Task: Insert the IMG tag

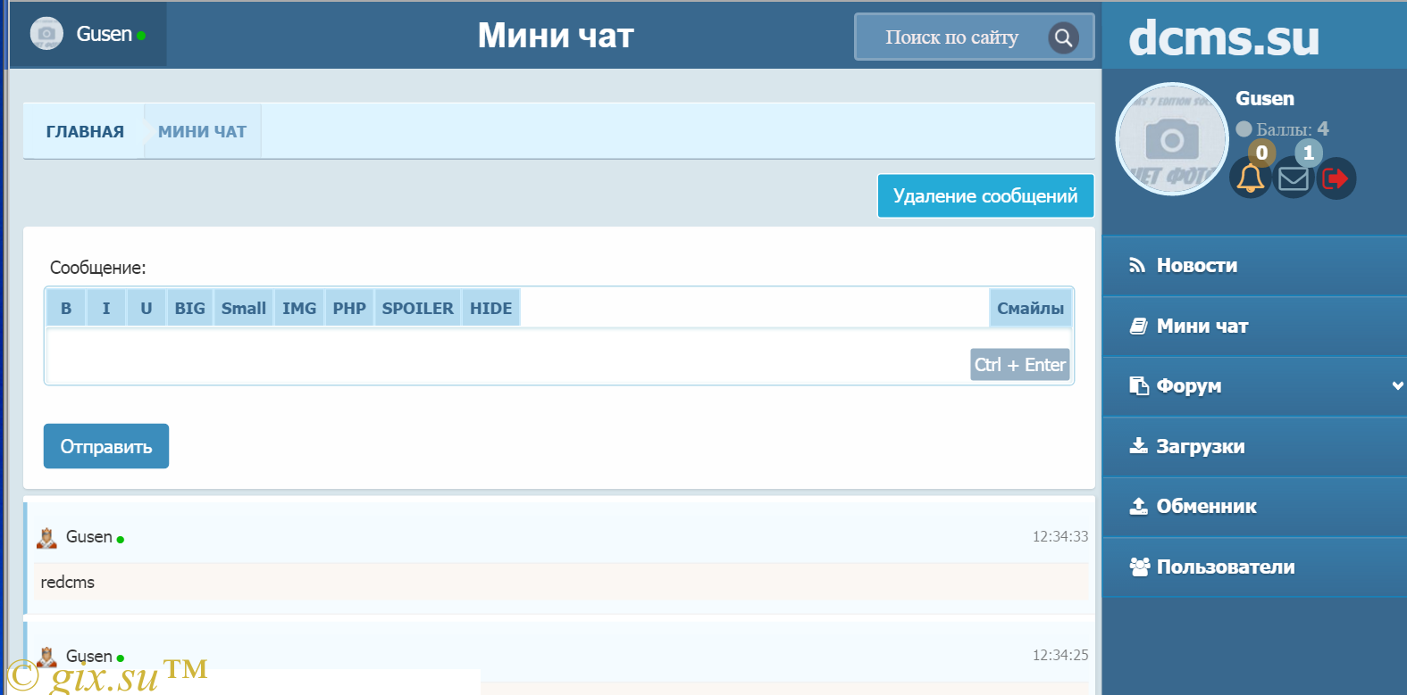Action: point(299,308)
